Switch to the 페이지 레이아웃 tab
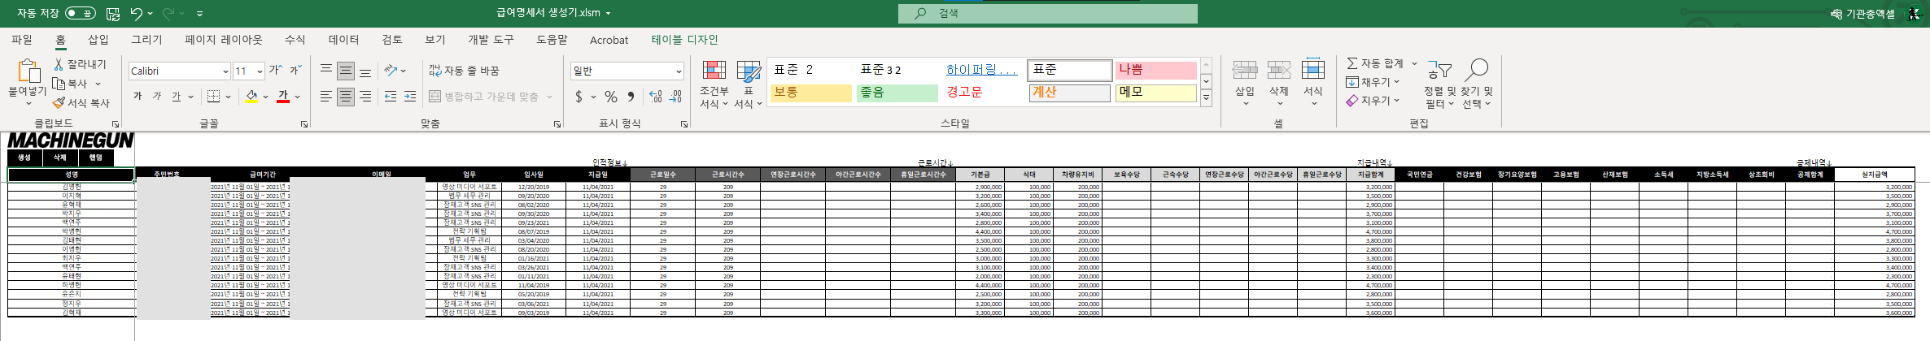The image size is (1930, 341). [x=224, y=40]
